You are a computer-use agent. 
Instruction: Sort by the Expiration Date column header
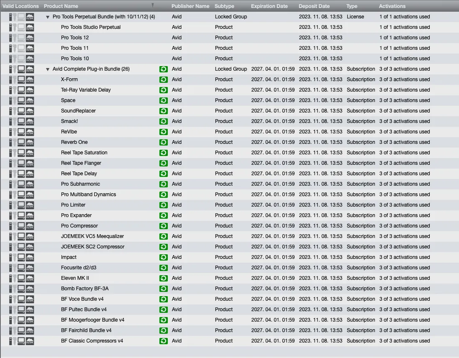pyautogui.click(x=269, y=6)
